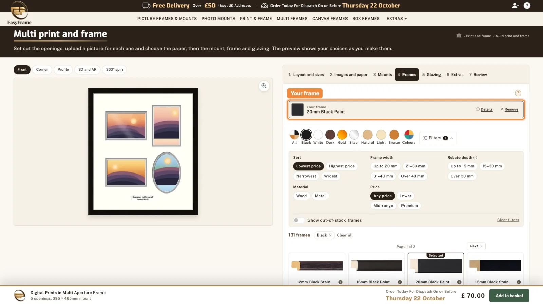Screen dimensions: 543x305
Task: Toggle Show out-of-stock frames switch
Action: (x=299, y=220)
